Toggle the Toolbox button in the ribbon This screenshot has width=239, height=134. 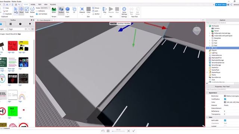click(61, 10)
